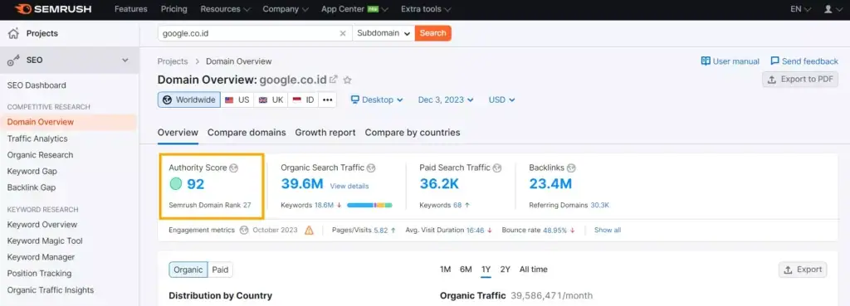This screenshot has width=850, height=306.
Task: Click the Referring Domains 30.3K value
Action: click(x=599, y=206)
